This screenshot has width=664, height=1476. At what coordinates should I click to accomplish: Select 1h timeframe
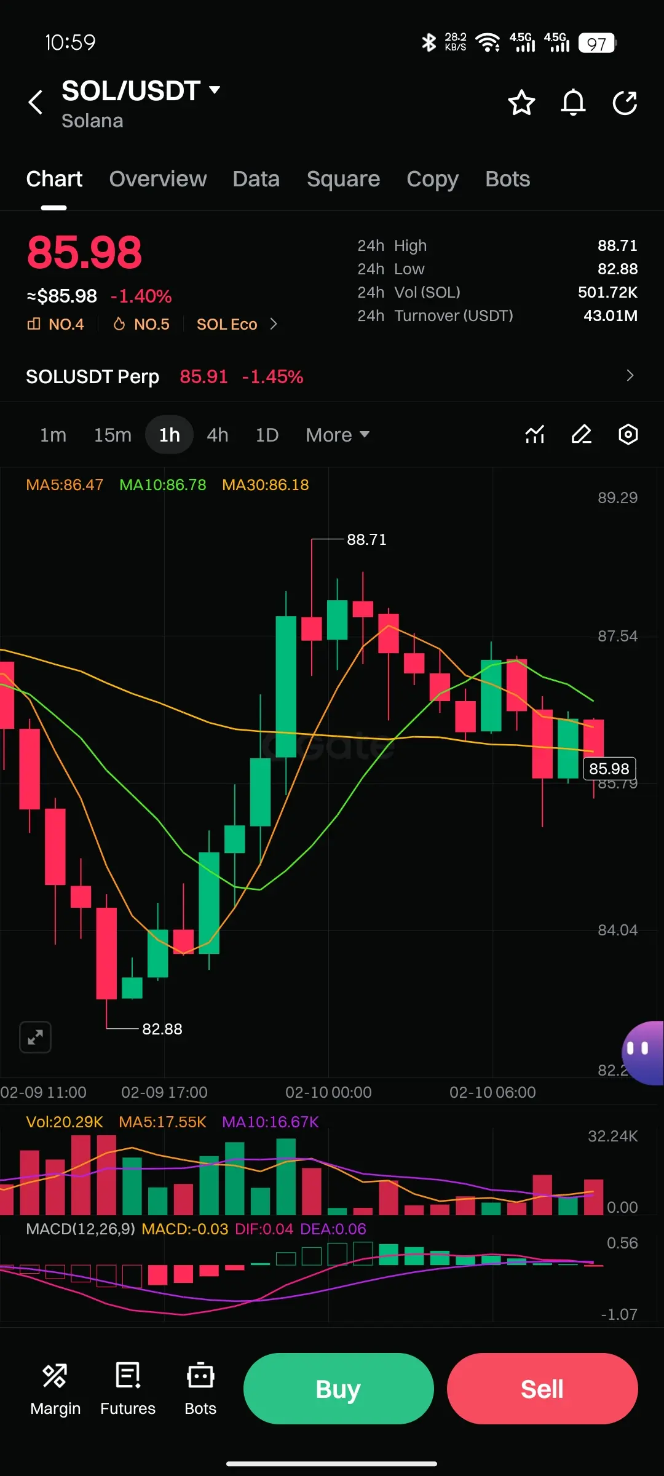pos(170,435)
